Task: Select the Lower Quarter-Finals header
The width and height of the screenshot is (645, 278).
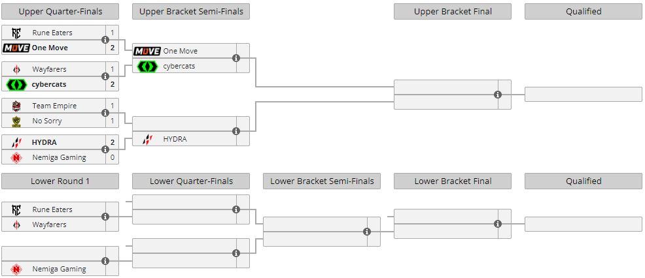Action: (x=191, y=181)
